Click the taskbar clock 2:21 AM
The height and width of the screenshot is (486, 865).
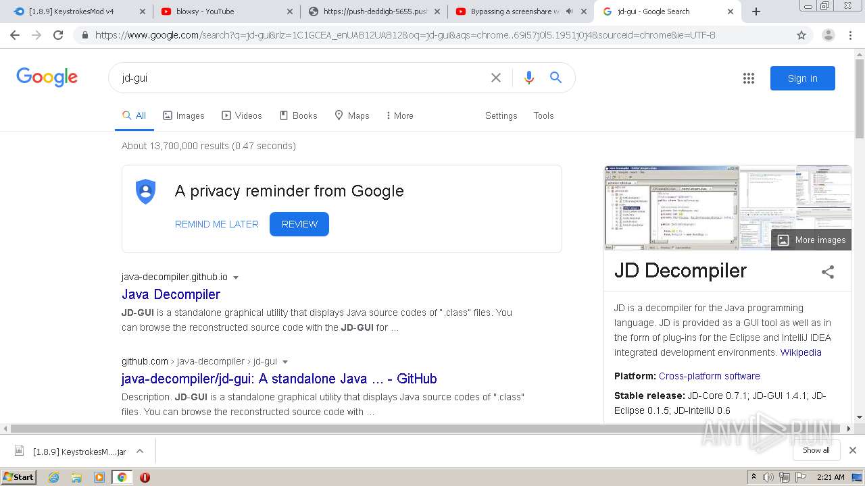click(x=831, y=477)
